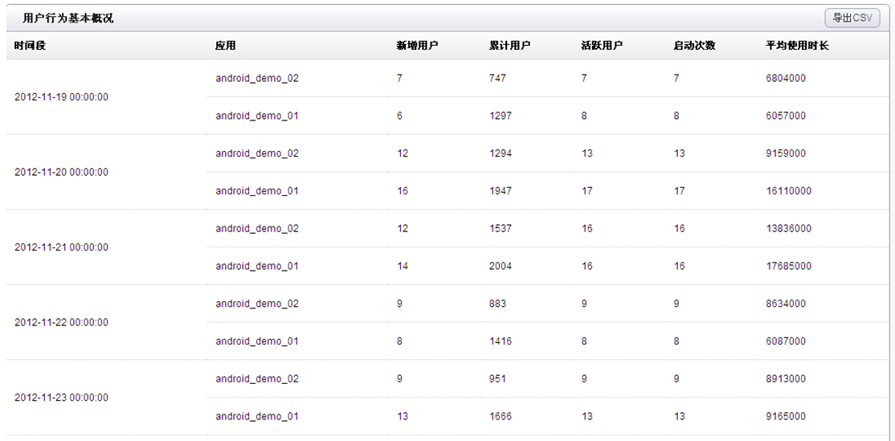This screenshot has width=895, height=441.
Task: Click 新增用户 value 12 in the 1537 row
Action: pyautogui.click(x=403, y=229)
